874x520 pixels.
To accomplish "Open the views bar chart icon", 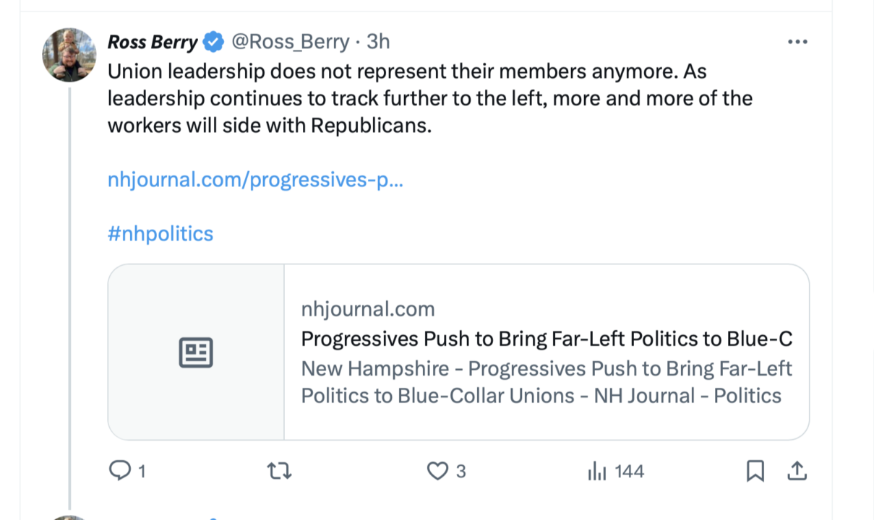I will coord(597,472).
